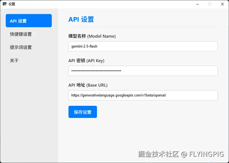The width and height of the screenshot is (229, 163).
Task: Click the 保存设置 button
Action: tap(83, 112)
